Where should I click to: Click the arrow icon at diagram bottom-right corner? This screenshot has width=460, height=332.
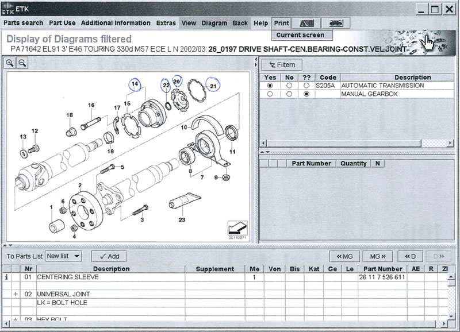click(x=236, y=226)
